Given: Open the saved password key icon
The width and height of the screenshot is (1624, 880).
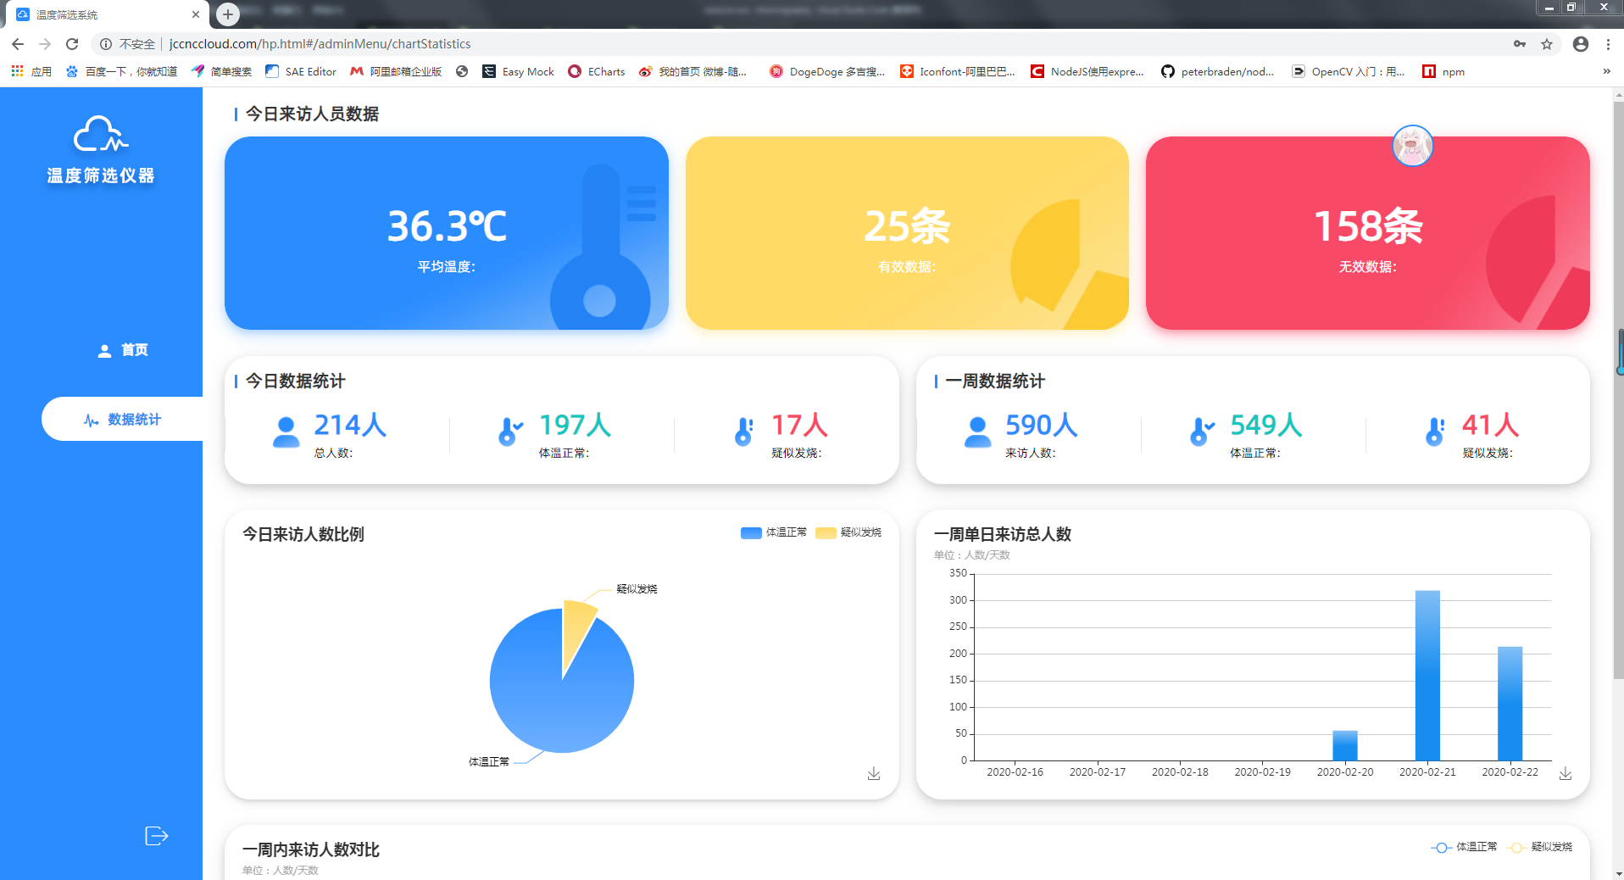Looking at the screenshot, I should [1520, 44].
